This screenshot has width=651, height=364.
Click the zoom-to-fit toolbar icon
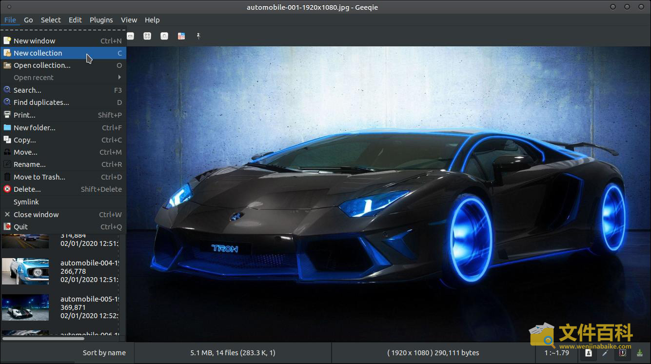(147, 36)
